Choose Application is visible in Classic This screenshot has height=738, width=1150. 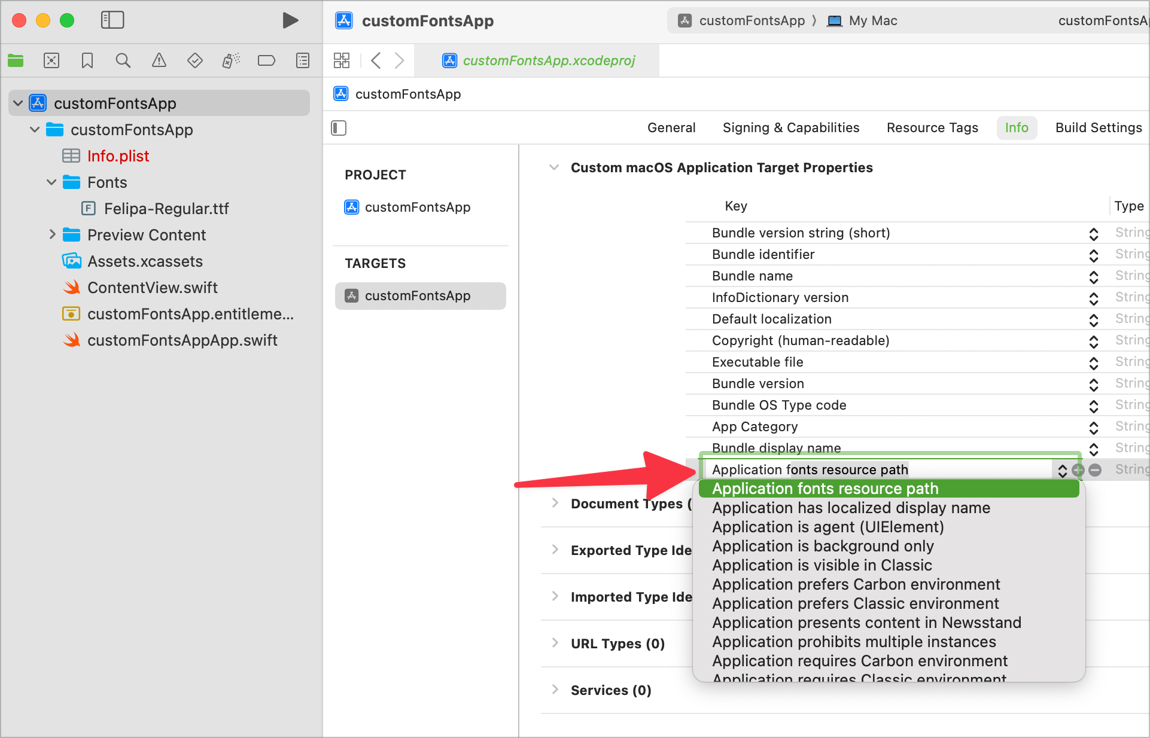889,565
